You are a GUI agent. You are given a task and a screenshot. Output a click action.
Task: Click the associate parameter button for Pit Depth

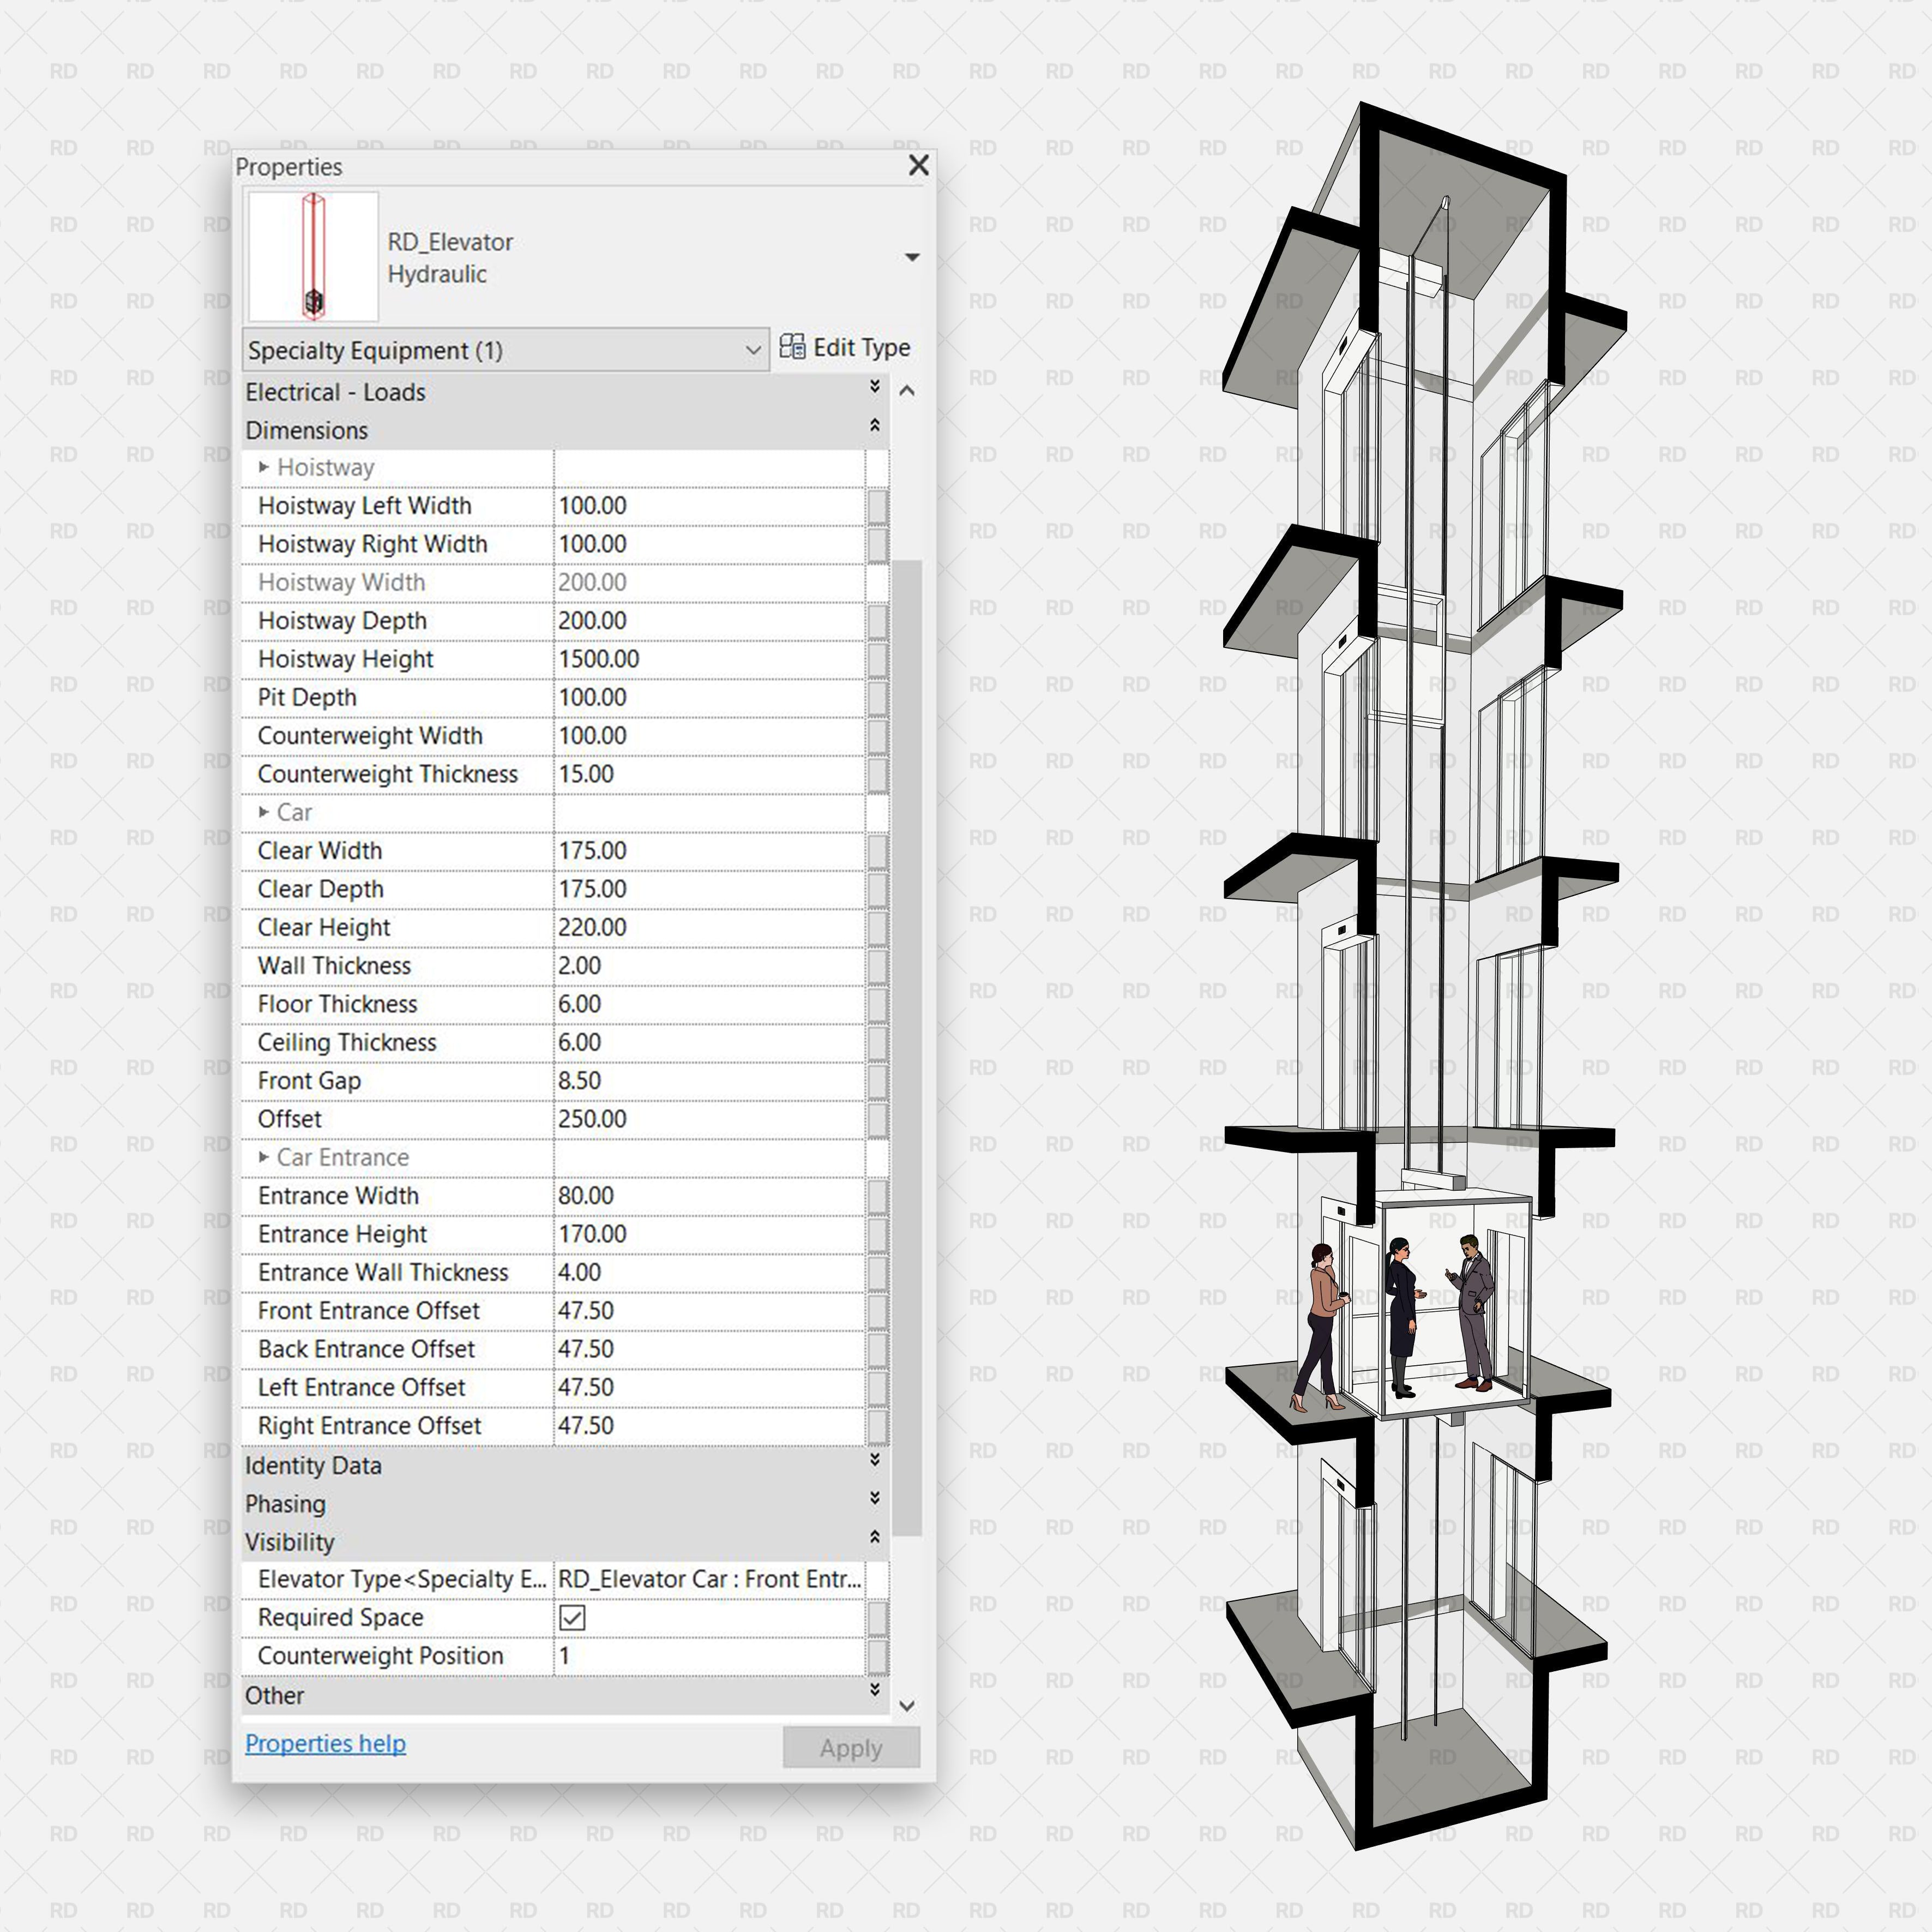point(877,697)
